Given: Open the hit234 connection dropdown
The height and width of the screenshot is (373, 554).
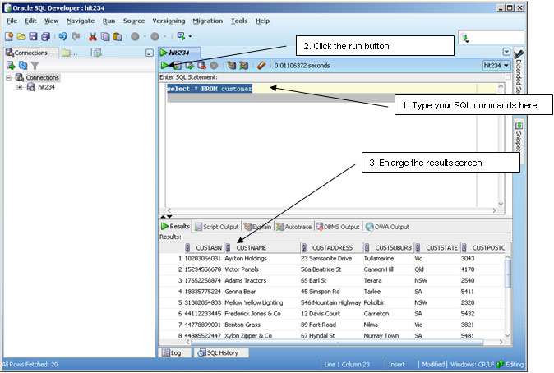Looking at the screenshot, I should (x=496, y=66).
